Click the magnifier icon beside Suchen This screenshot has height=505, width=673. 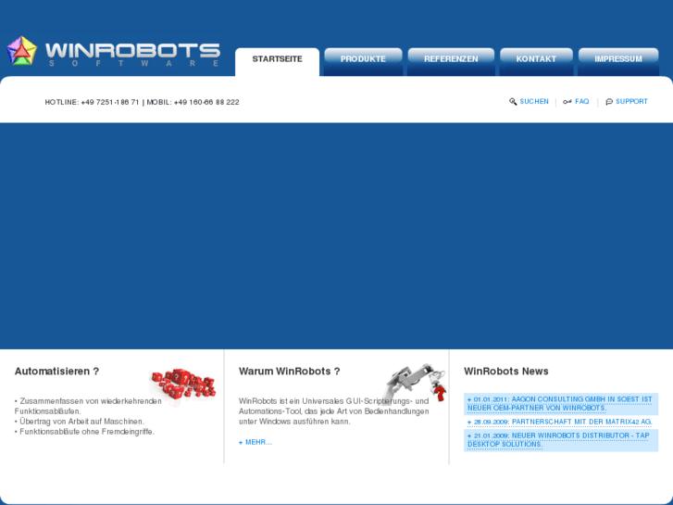click(x=513, y=102)
